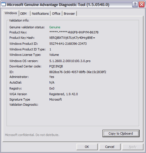Click the product key hash XERQiBiXTWj67UyK7y40HrgtBtE=
The image size is (146, 153).
[72, 38]
